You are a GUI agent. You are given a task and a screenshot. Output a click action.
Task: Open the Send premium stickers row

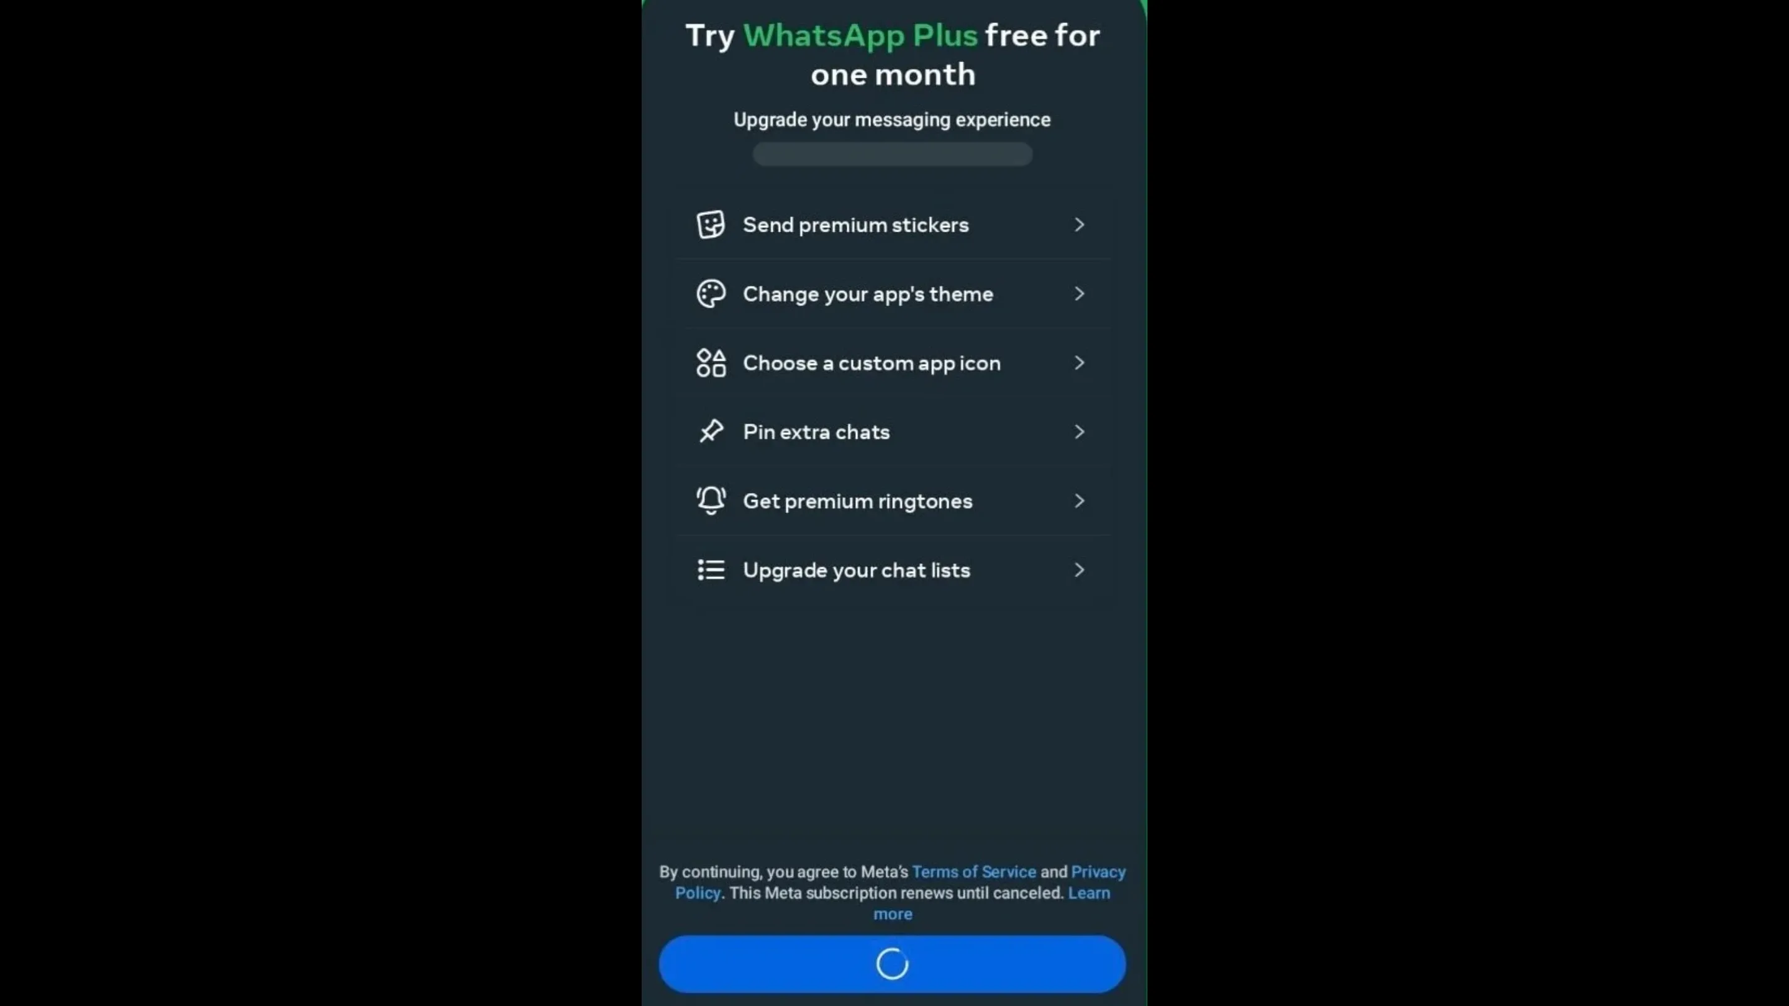click(x=893, y=225)
